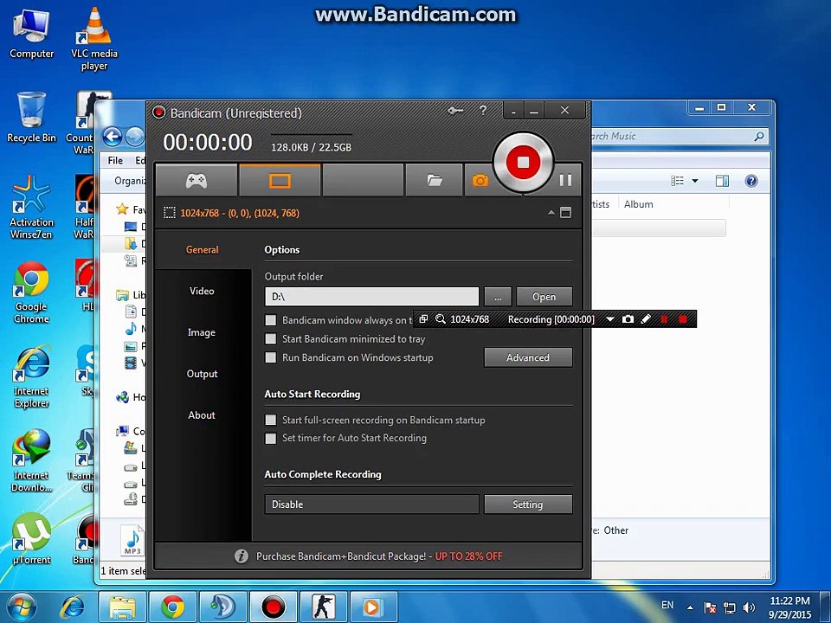Check Start Bandicam minimized to tray

(x=270, y=338)
